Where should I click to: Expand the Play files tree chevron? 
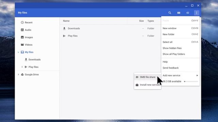click(22, 67)
